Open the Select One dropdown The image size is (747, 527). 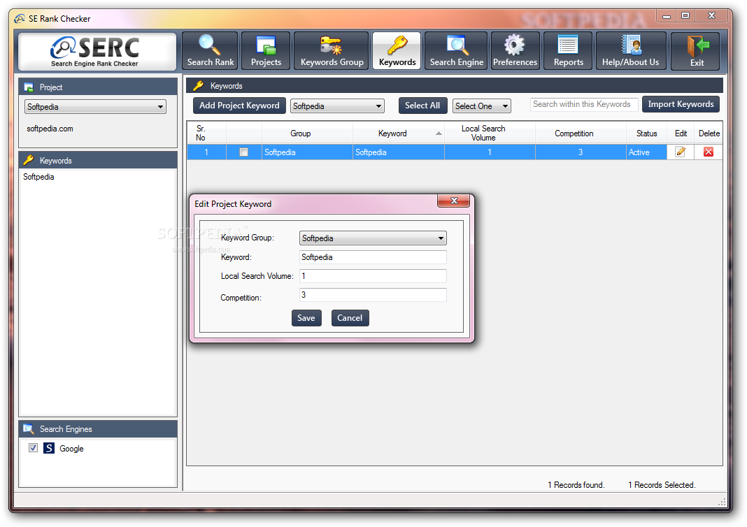coord(482,106)
